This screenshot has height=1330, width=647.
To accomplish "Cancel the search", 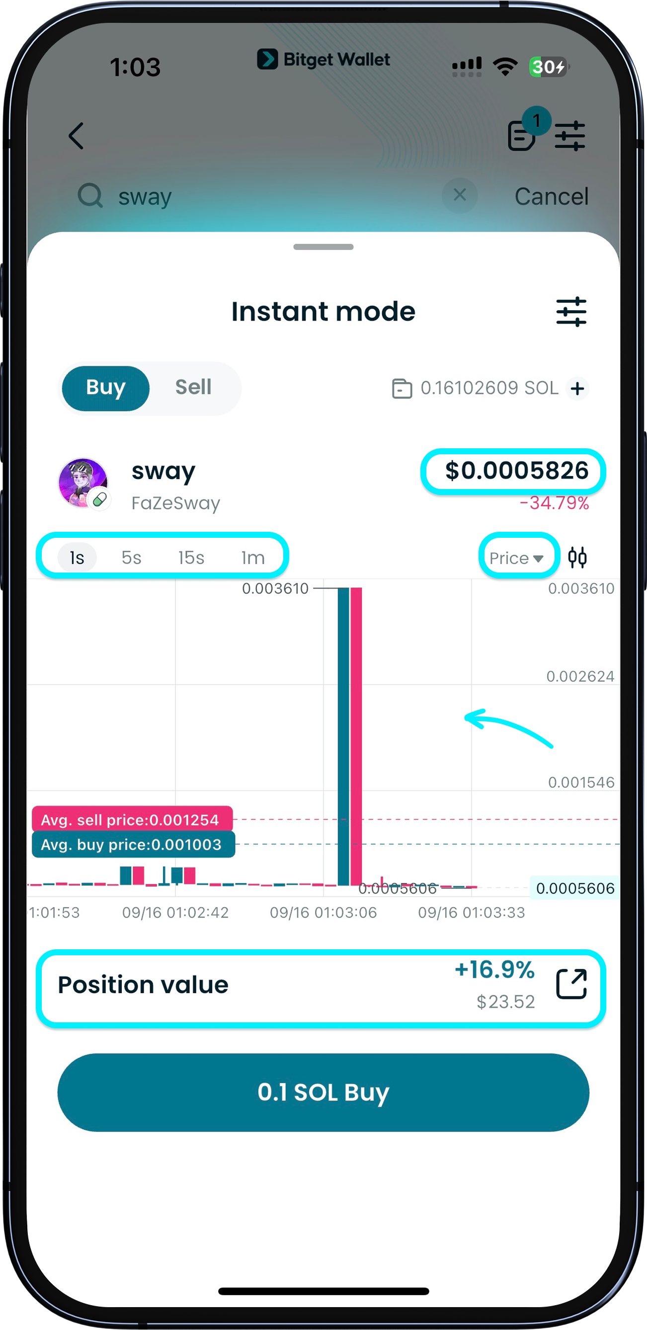I will click(x=551, y=196).
